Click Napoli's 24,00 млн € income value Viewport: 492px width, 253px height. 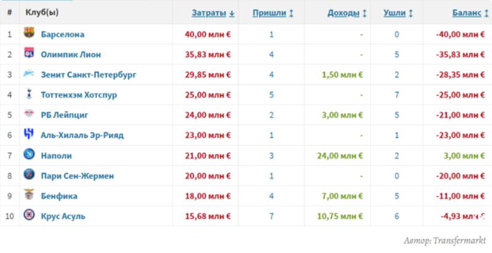340,156
